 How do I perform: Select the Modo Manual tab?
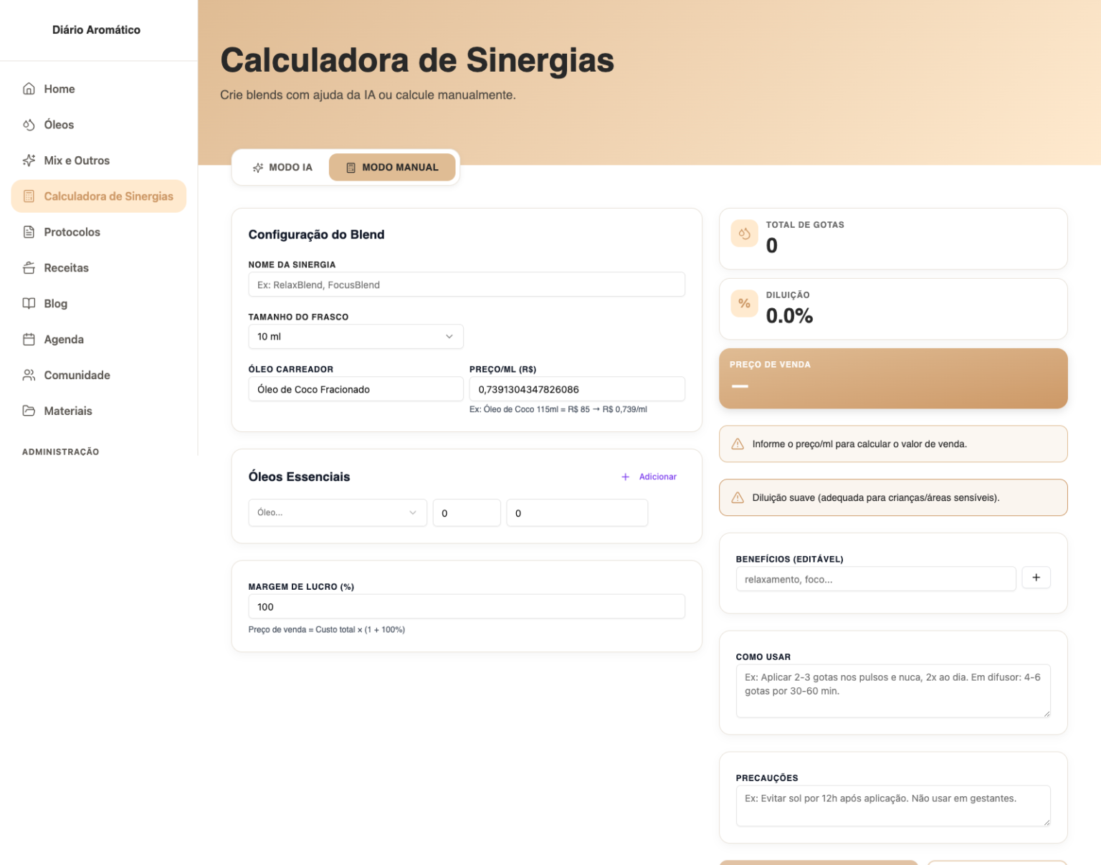tap(392, 168)
